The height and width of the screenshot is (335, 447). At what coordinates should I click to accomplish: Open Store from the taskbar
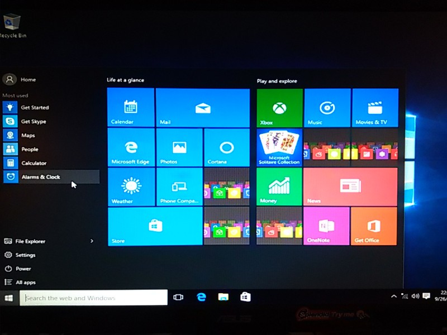point(245,297)
